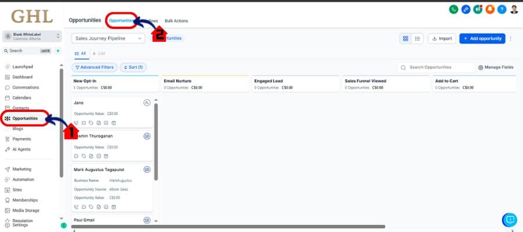Viewport: 523px width, 232px height.
Task: Click the Search Opportunities field
Action: tap(436, 68)
